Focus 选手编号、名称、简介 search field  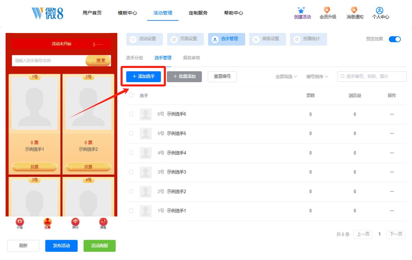pos(372,76)
